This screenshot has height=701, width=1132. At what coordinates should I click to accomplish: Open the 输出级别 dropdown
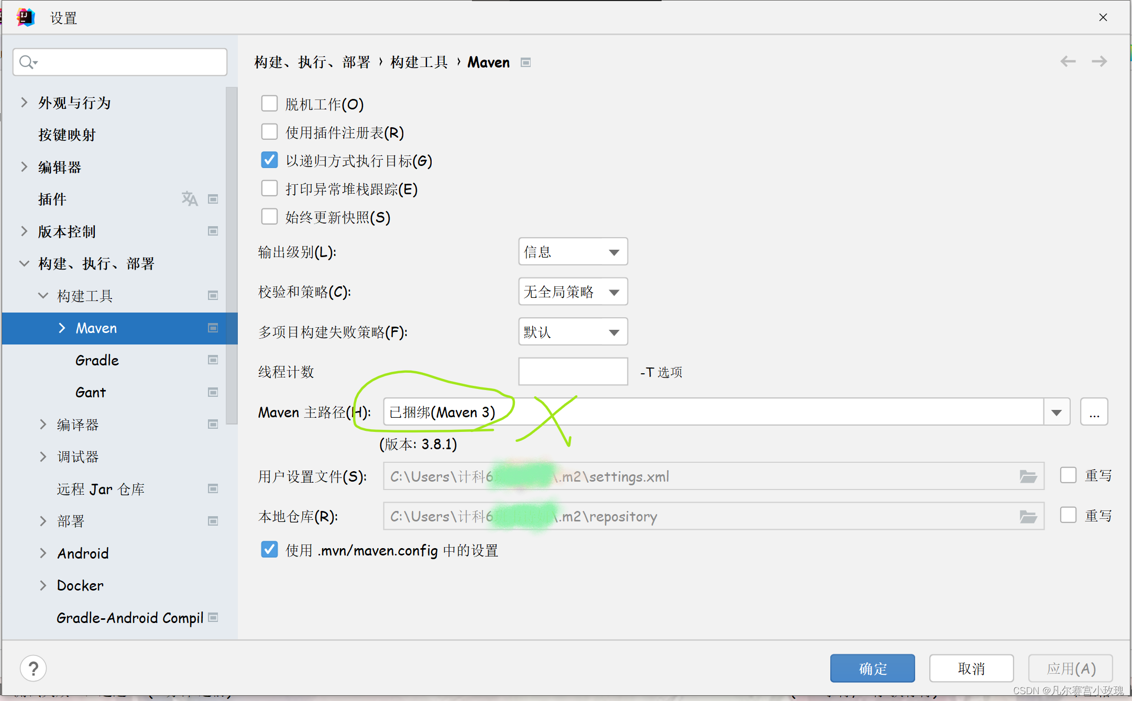pyautogui.click(x=573, y=252)
